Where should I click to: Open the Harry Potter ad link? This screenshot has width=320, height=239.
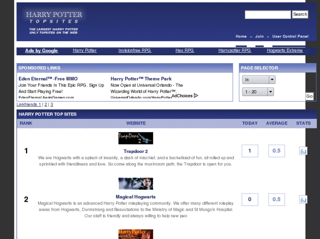[85, 50]
